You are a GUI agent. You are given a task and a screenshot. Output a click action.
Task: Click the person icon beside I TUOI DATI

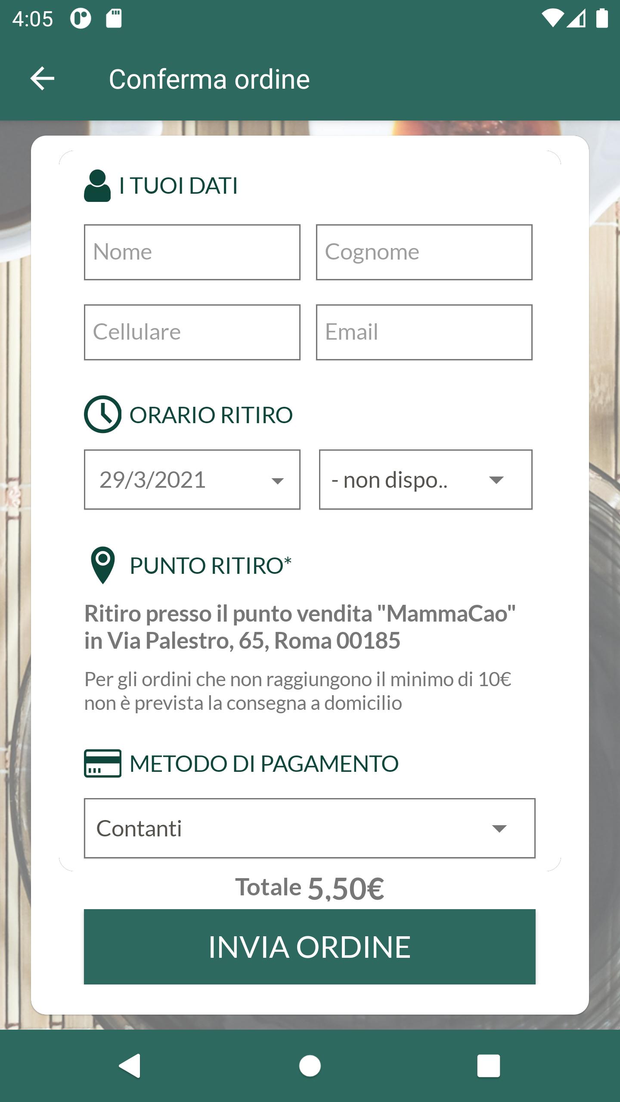tap(97, 186)
